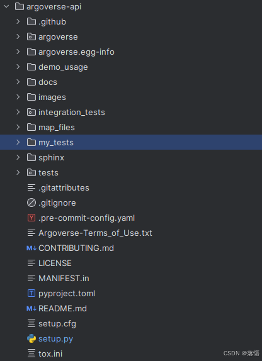Select the demo_usage folder
Image resolution: width=262 pixels, height=361 pixels.
click(x=131, y=67)
